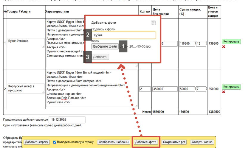
Task: Click the offer validity date field
Action: pos(67,119)
